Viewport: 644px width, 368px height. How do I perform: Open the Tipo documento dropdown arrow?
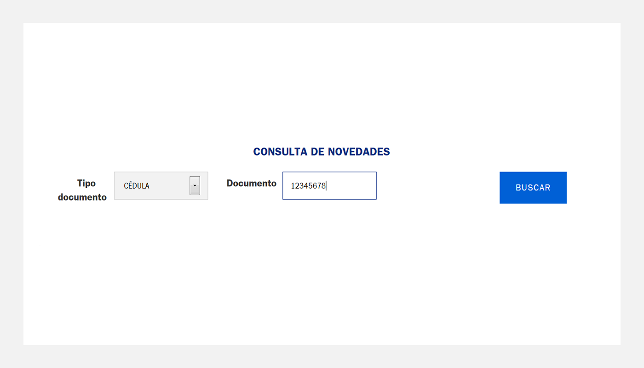pos(195,185)
